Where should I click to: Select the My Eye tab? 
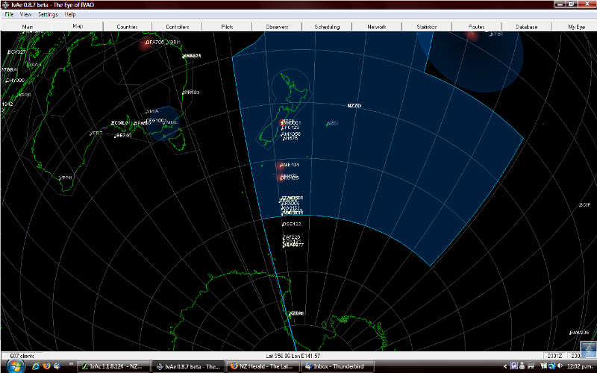pos(576,27)
